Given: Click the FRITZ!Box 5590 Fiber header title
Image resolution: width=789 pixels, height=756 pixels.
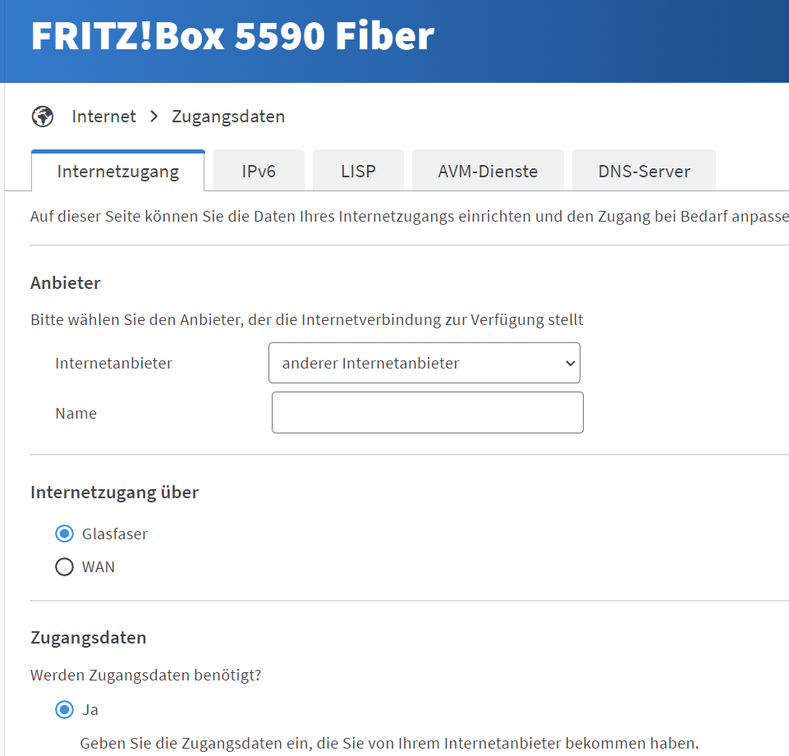Looking at the screenshot, I should [x=232, y=36].
